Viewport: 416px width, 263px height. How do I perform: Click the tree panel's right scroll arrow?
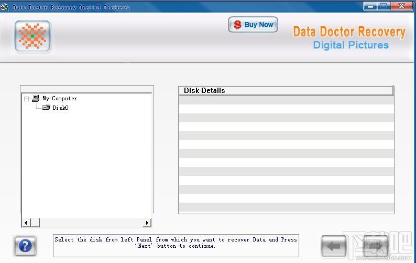click(x=147, y=223)
